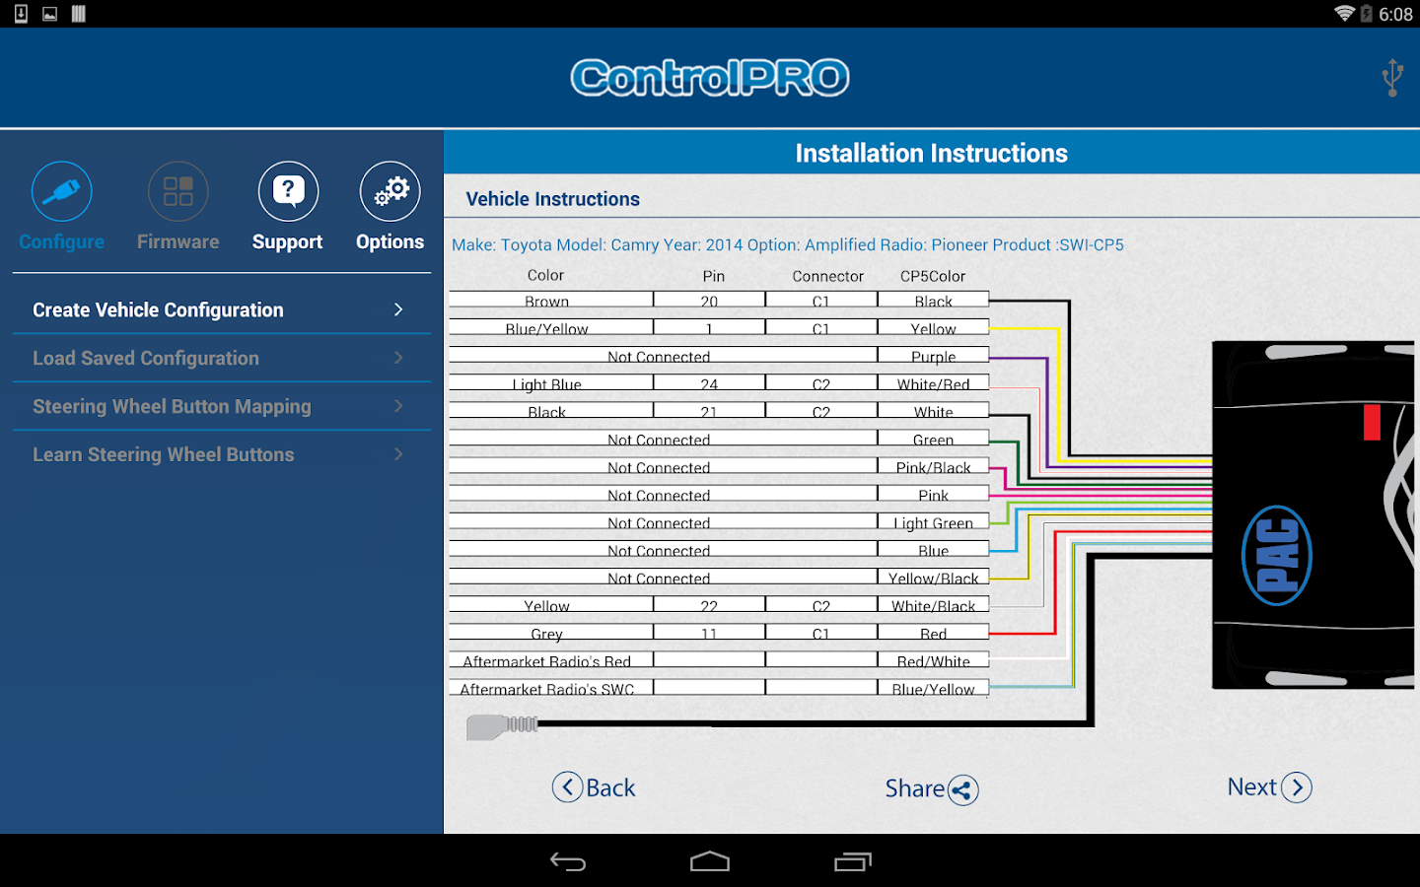Tap the PAC logo on the module
The width and height of the screenshot is (1420, 887).
tap(1277, 555)
